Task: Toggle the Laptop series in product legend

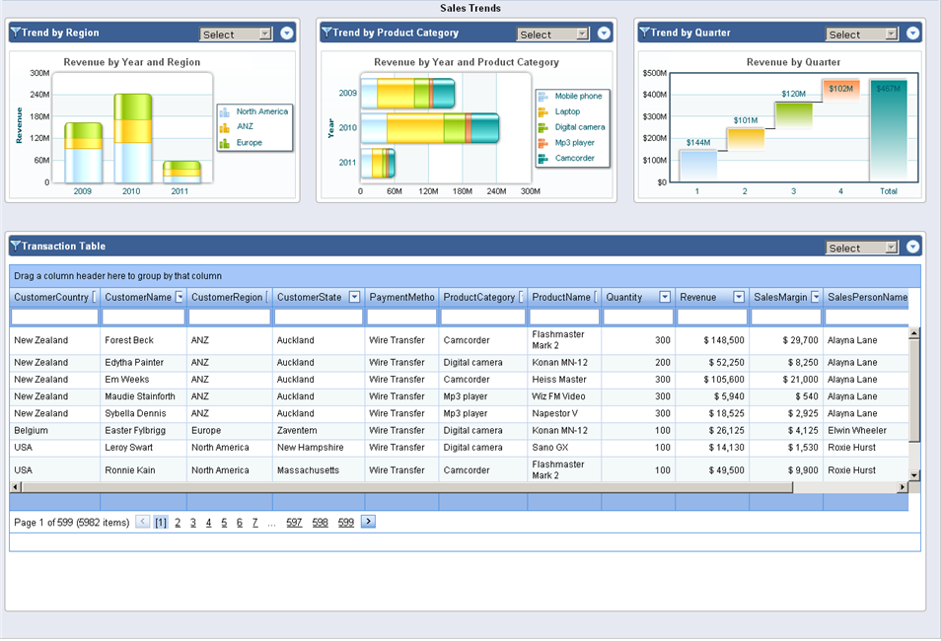Action: pos(567,111)
